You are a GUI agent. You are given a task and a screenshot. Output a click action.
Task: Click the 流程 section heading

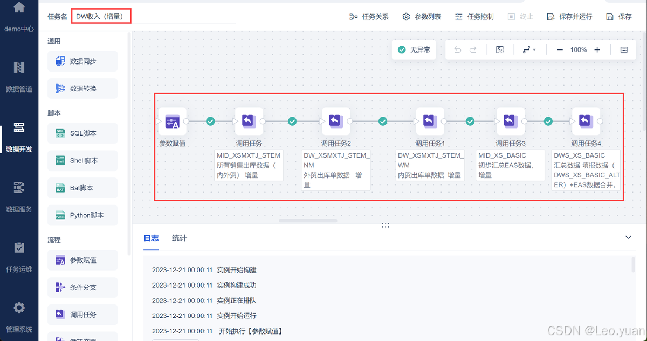click(x=54, y=240)
